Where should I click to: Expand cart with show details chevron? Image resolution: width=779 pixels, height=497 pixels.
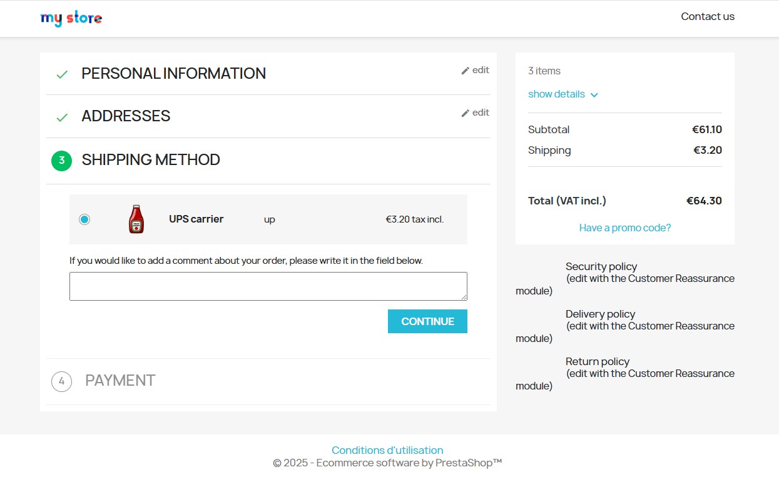(594, 95)
